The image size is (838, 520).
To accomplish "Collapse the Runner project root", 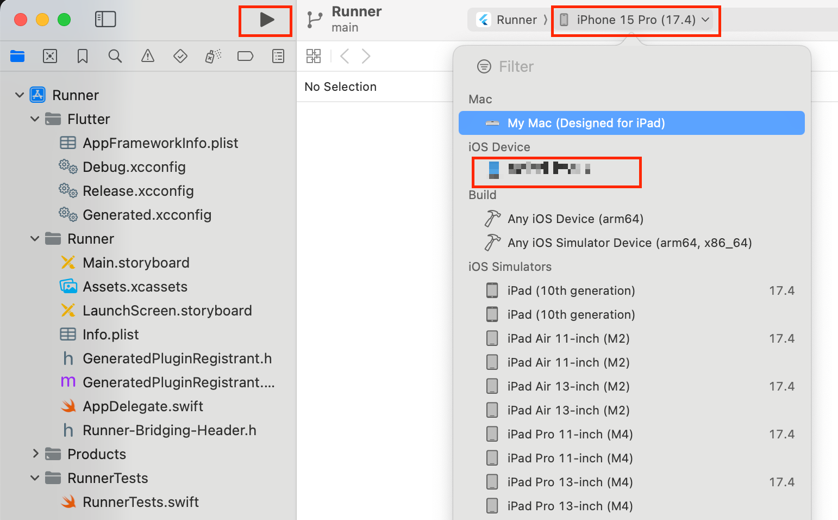I will pos(20,95).
